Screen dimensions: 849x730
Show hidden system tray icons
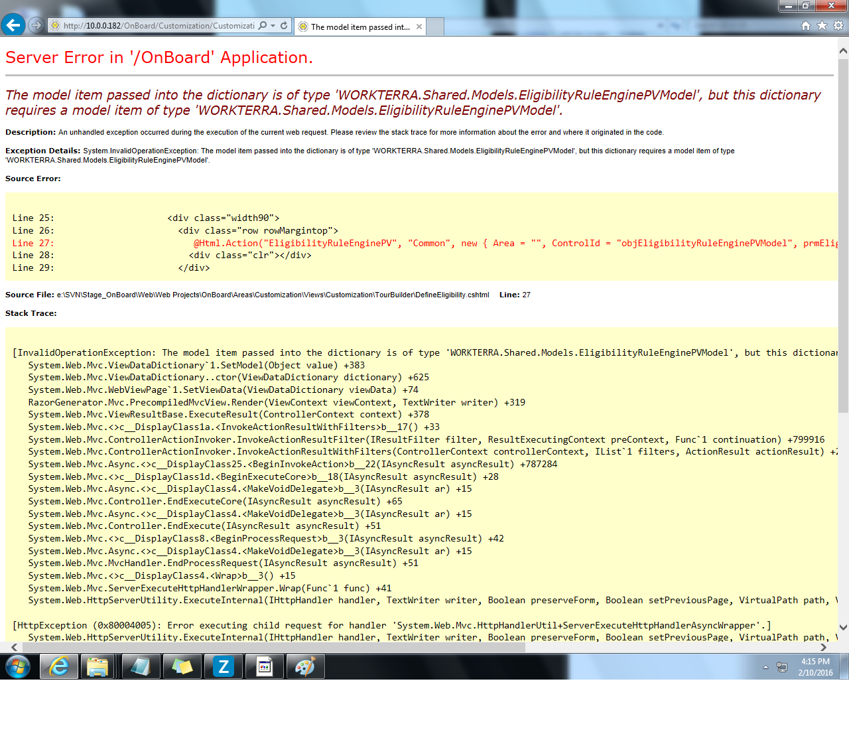[765, 667]
